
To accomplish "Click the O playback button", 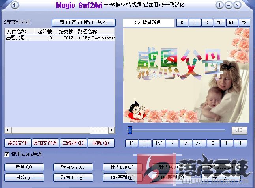I will click(x=213, y=143).
